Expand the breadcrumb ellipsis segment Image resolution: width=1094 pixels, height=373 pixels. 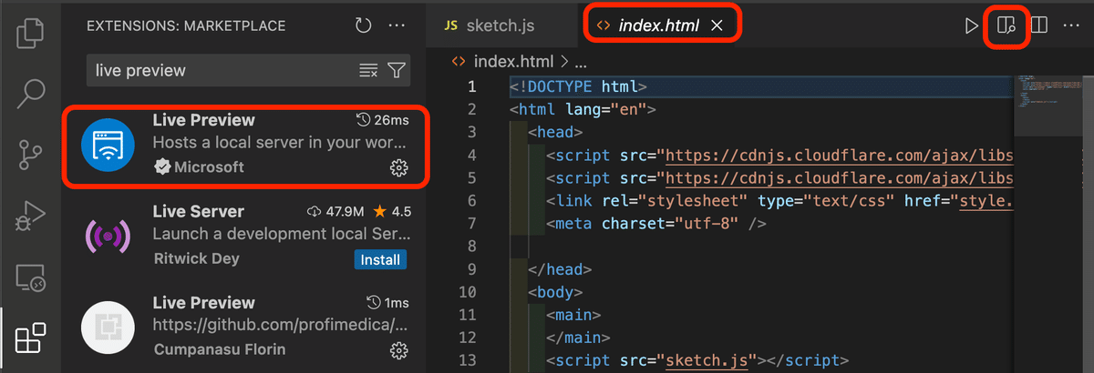(580, 65)
